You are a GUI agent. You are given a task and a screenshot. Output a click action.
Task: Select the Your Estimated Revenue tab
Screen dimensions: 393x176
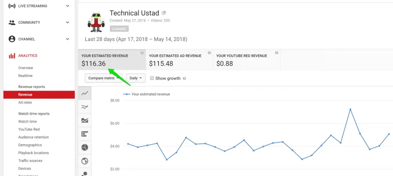pyautogui.click(x=112, y=60)
